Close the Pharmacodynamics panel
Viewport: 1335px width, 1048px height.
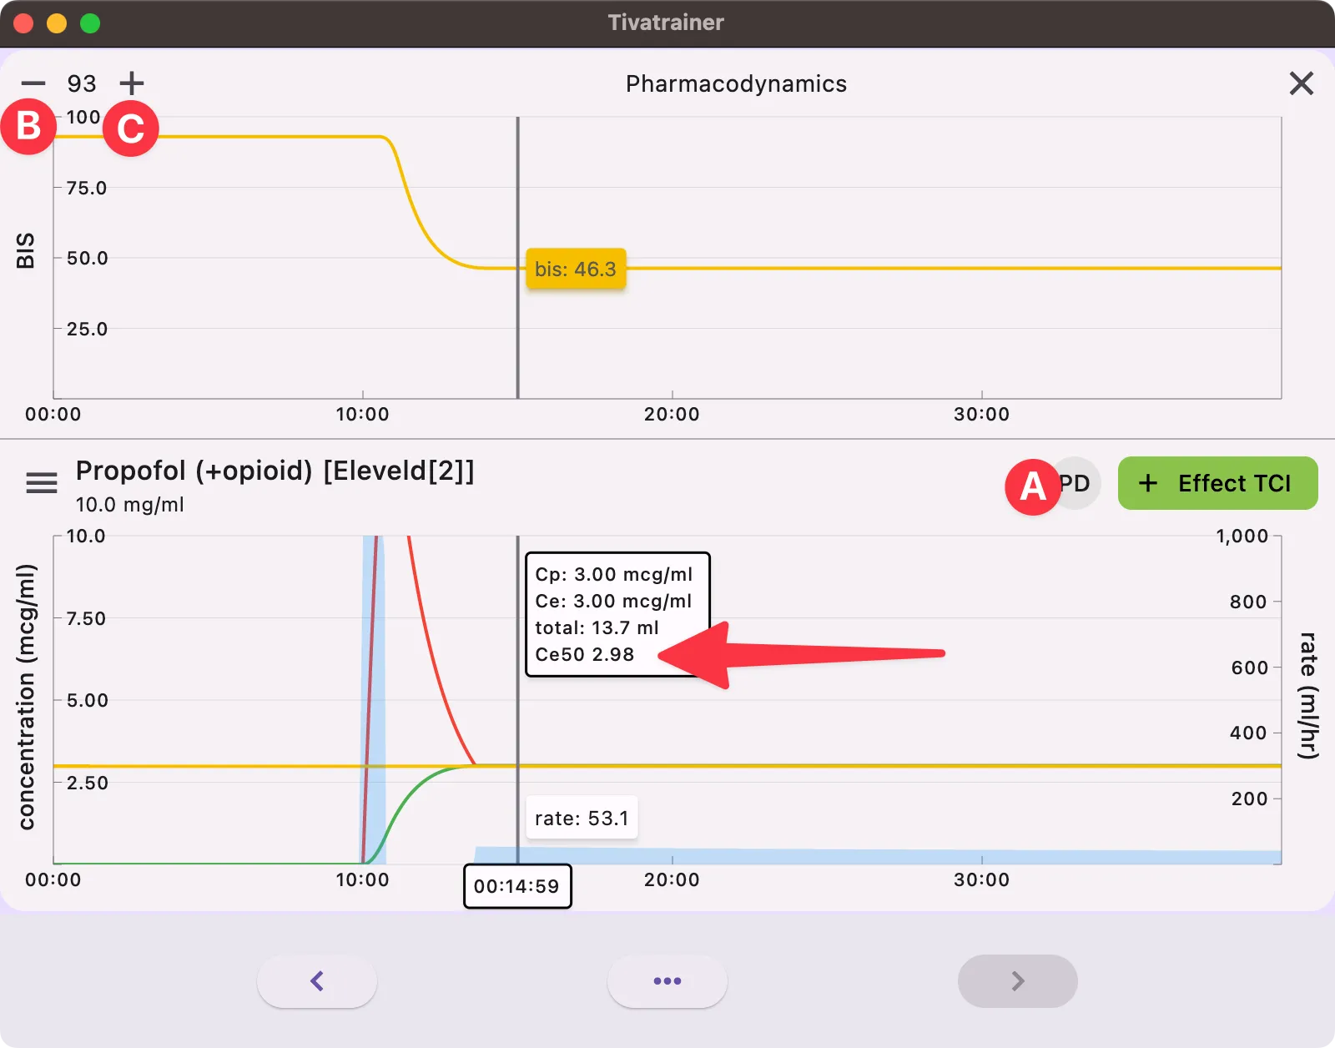tap(1301, 83)
